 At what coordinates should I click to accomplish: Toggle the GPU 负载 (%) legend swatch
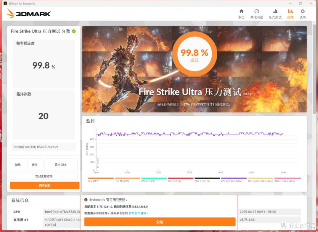click(x=180, y=178)
